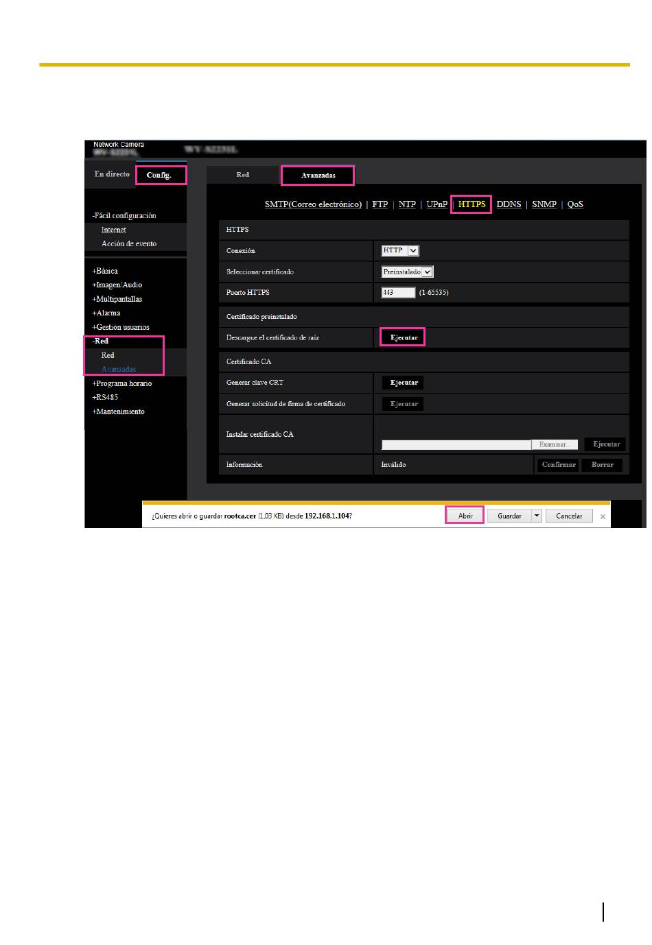Select Internet in easy configuration
This screenshot has height=945, width=652.
tap(114, 230)
